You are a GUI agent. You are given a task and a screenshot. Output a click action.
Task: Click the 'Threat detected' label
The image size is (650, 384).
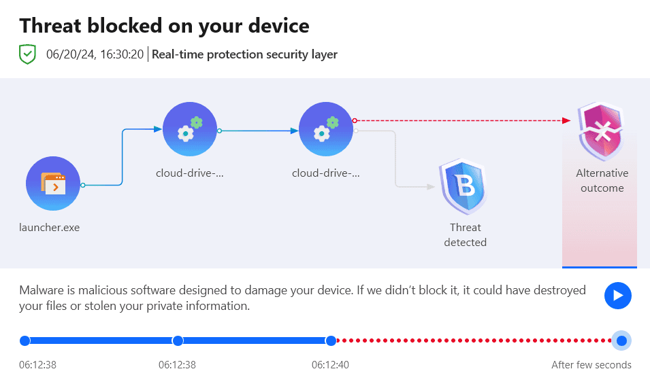click(465, 234)
